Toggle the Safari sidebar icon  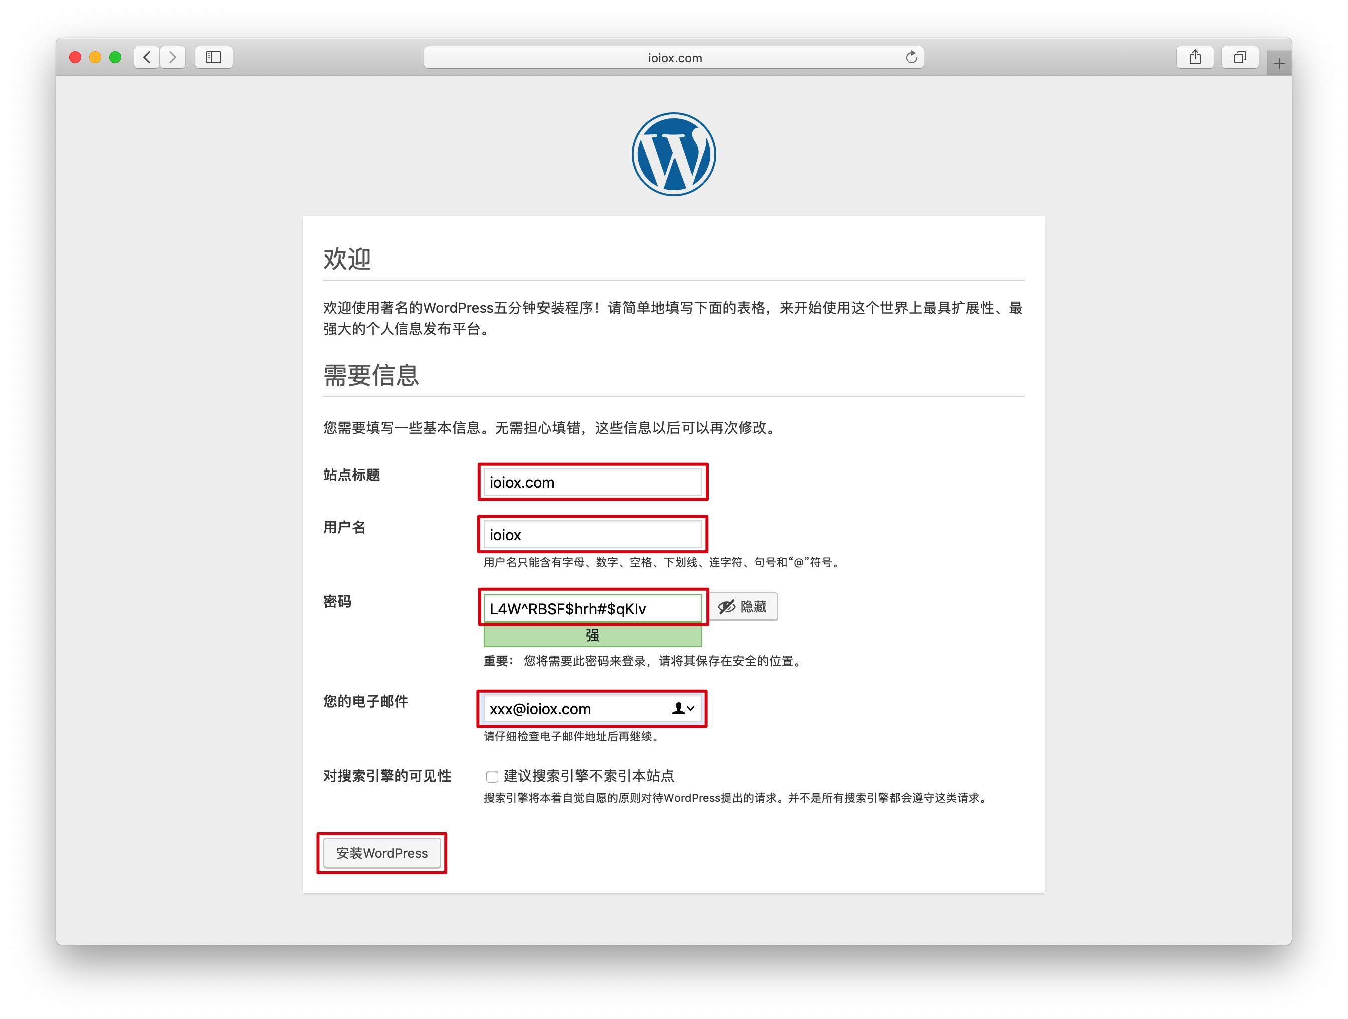point(213,57)
